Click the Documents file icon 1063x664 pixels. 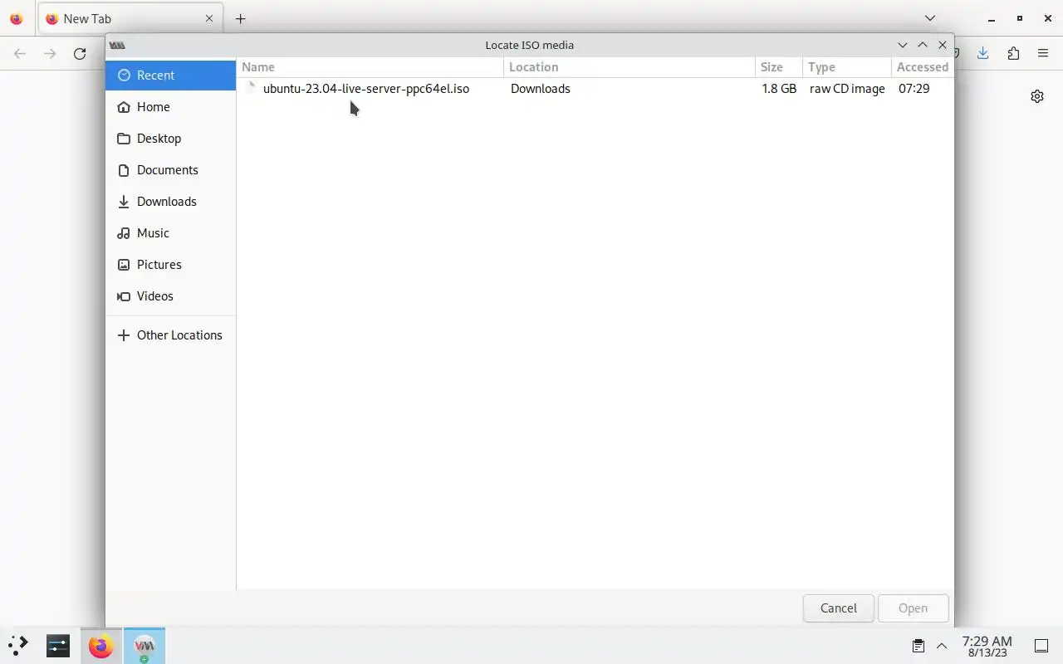pyautogui.click(x=124, y=169)
